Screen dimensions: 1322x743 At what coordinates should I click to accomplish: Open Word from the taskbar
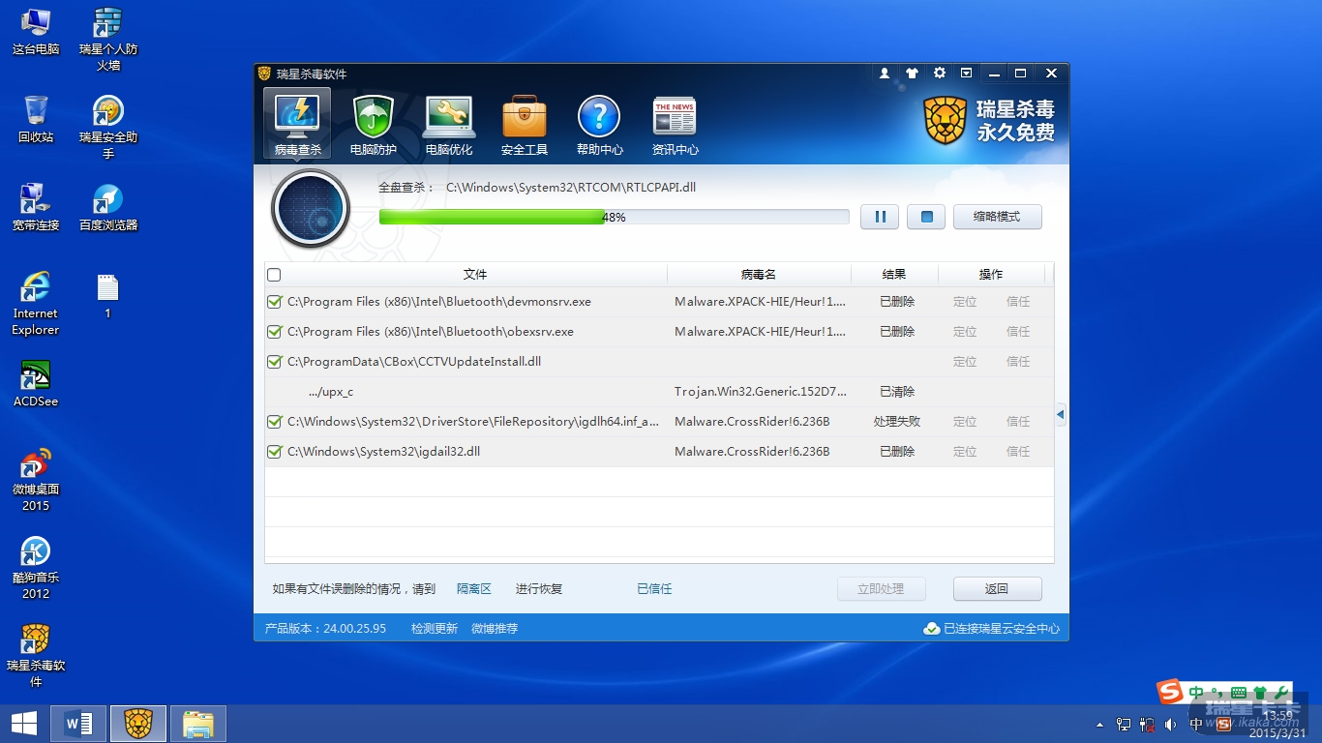coord(78,724)
